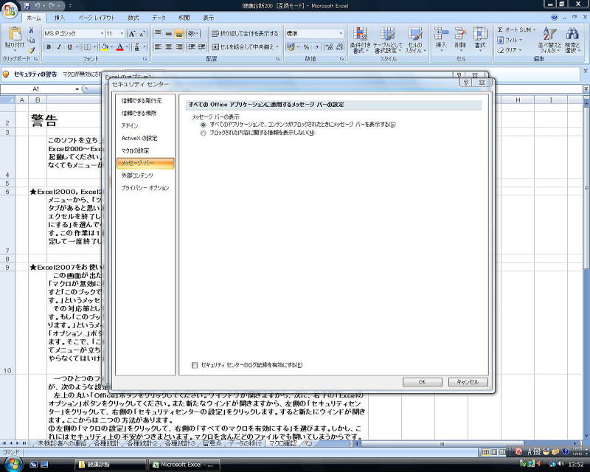Image resolution: width=590 pixels, height=472 pixels.
Task: Expand the Conditional Formatting (条件付き書式) menu
Action: [x=360, y=41]
